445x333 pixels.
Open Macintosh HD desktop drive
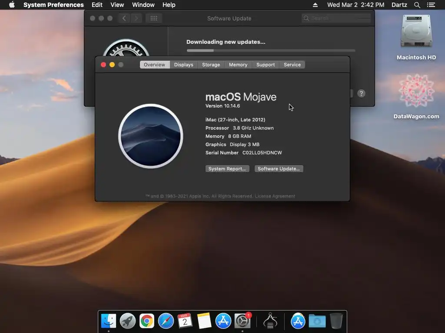[416, 38]
